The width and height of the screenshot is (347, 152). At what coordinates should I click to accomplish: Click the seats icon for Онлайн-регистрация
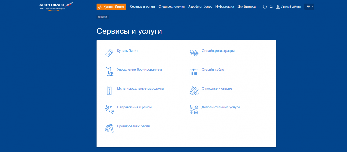(x=194, y=53)
